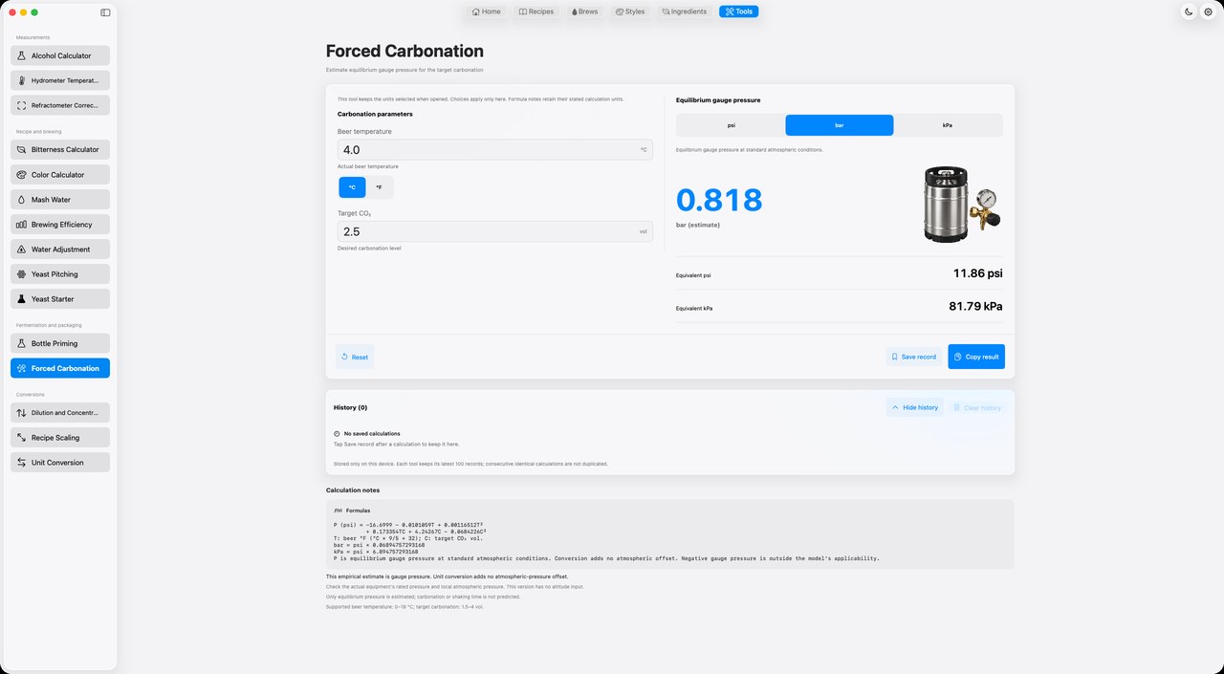The height and width of the screenshot is (674, 1224).
Task: Copy result to clipboard
Action: tap(976, 357)
